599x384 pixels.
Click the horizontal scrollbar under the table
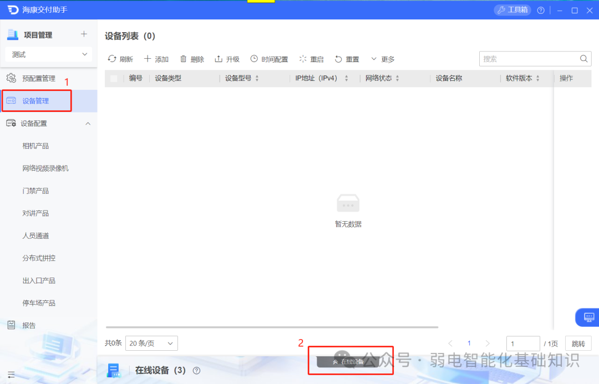pyautogui.click(x=272, y=327)
